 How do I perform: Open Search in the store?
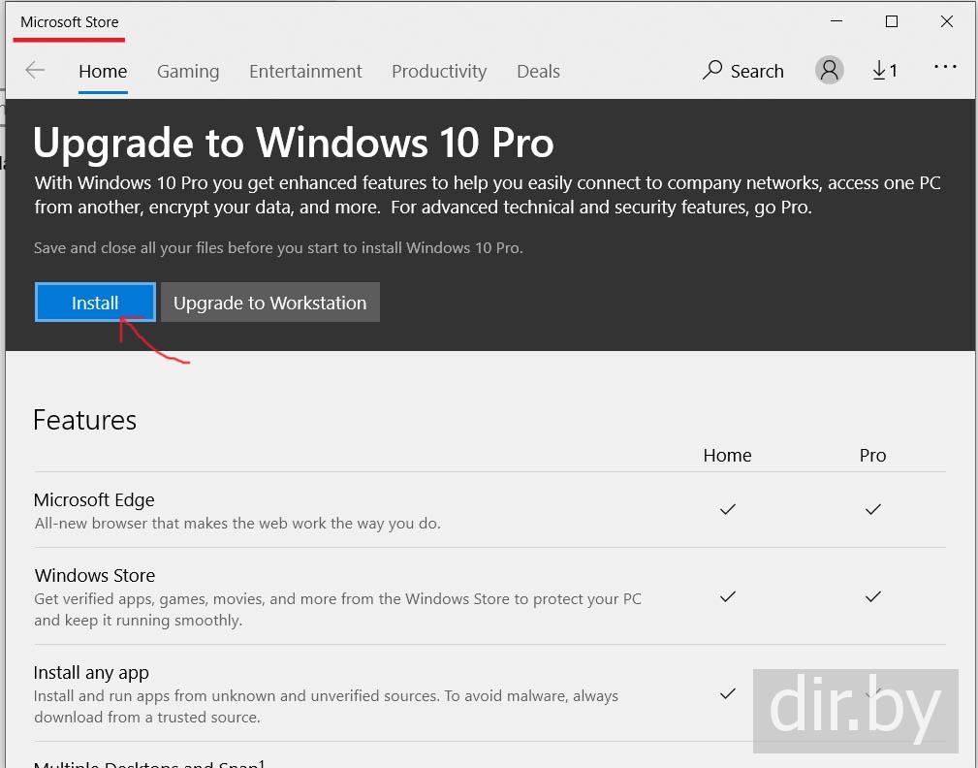click(742, 71)
